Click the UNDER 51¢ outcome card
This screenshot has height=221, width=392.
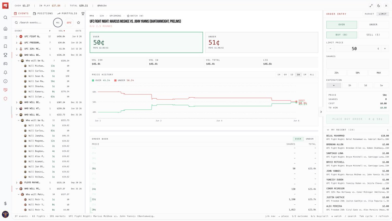click(x=262, y=42)
